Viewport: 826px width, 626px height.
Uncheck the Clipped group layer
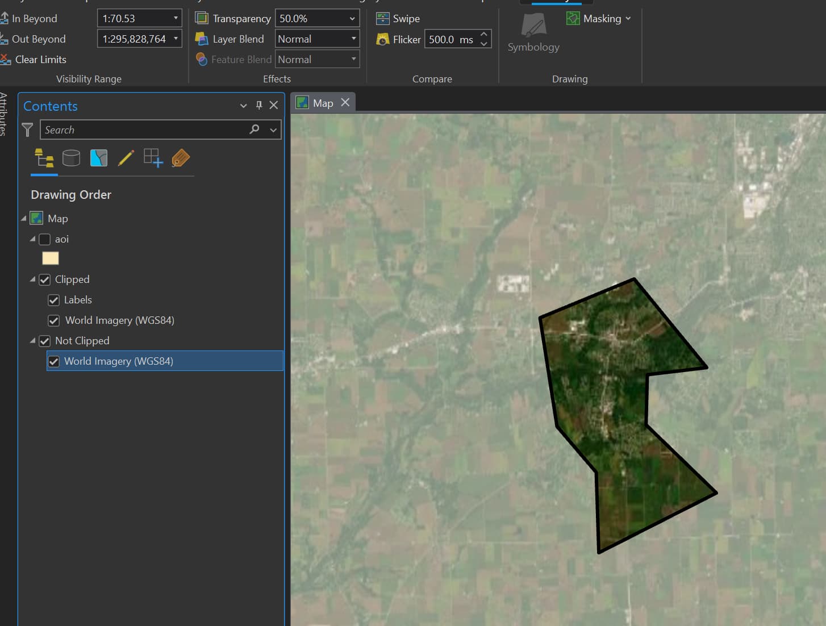click(x=44, y=279)
